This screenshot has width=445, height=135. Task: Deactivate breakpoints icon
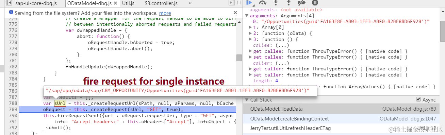(301, 3)
